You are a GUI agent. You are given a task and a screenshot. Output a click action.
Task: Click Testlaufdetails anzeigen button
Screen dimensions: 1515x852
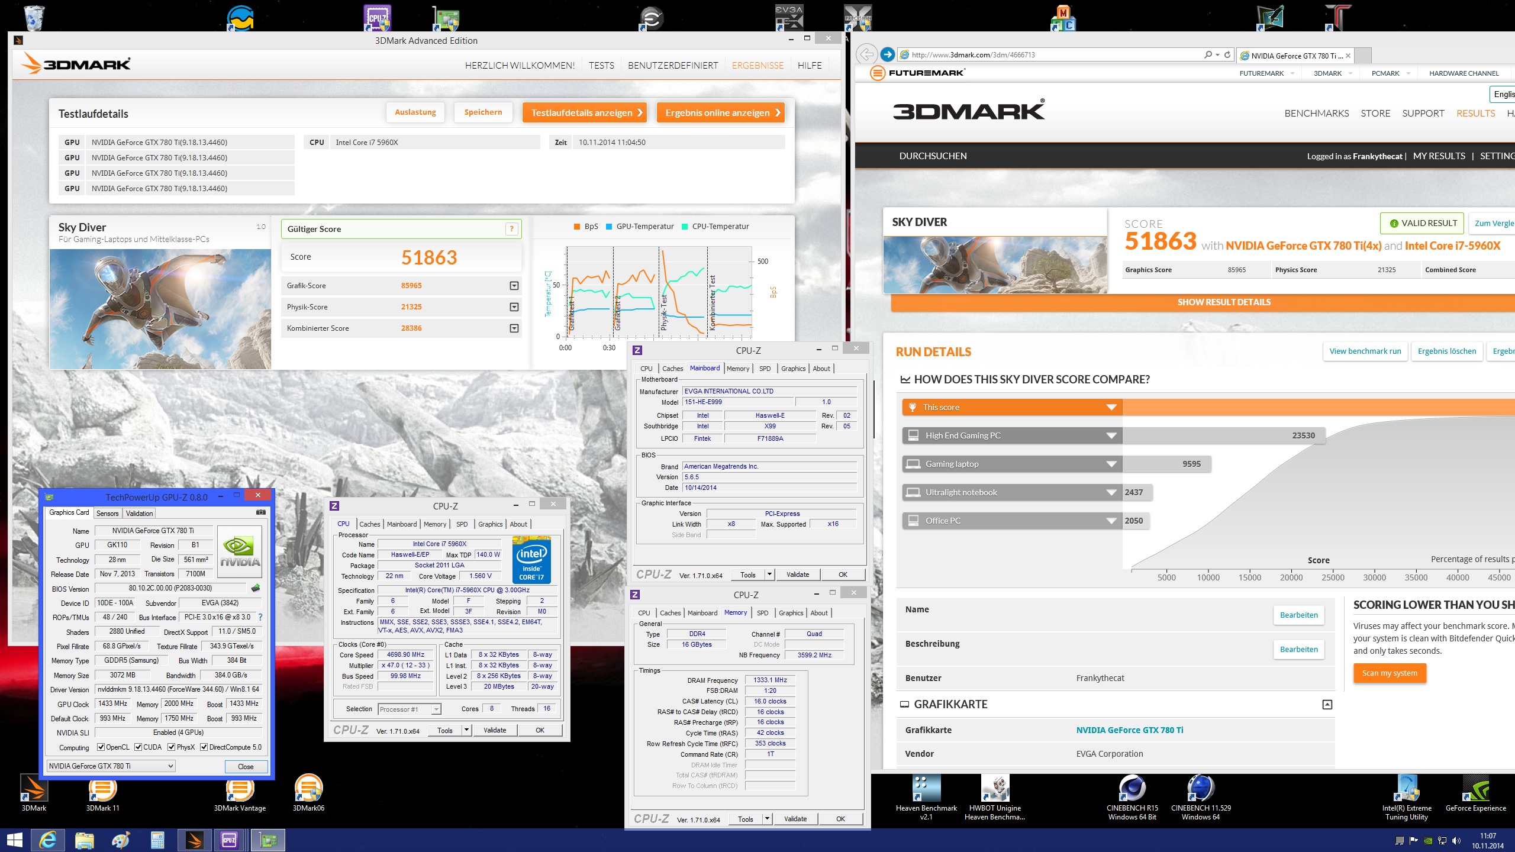coord(585,112)
